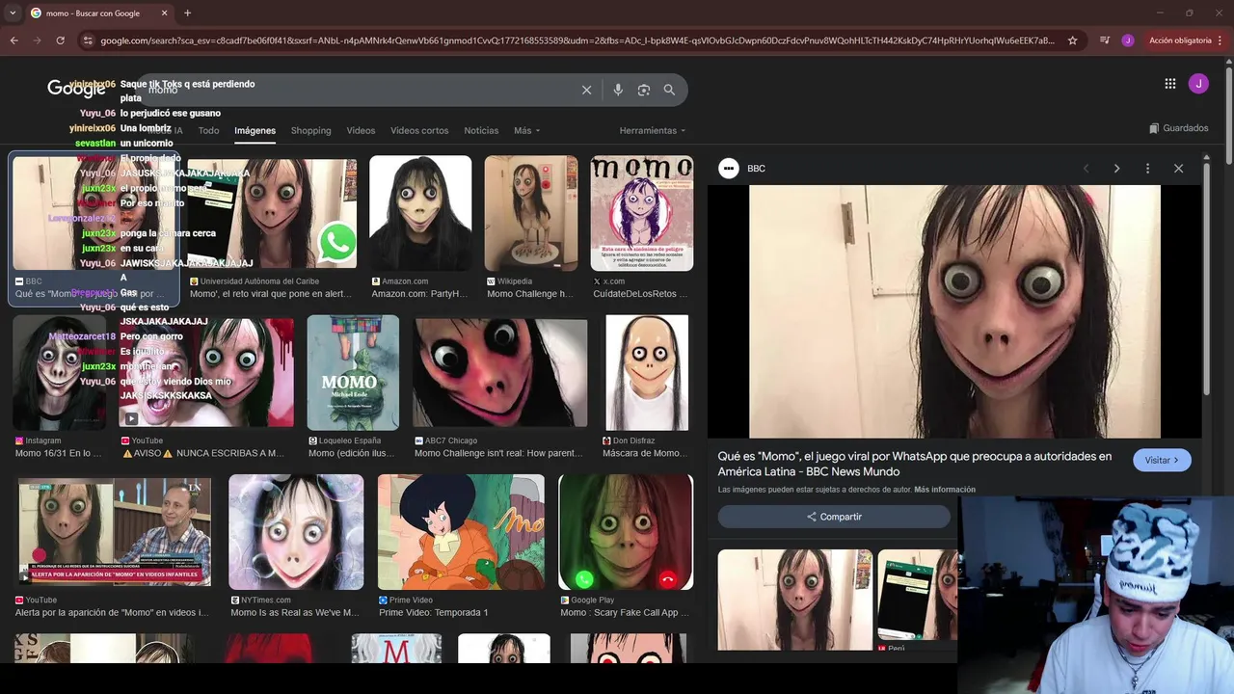This screenshot has height=694, width=1234.
Task: Close the momo search tab
Action: point(164,13)
